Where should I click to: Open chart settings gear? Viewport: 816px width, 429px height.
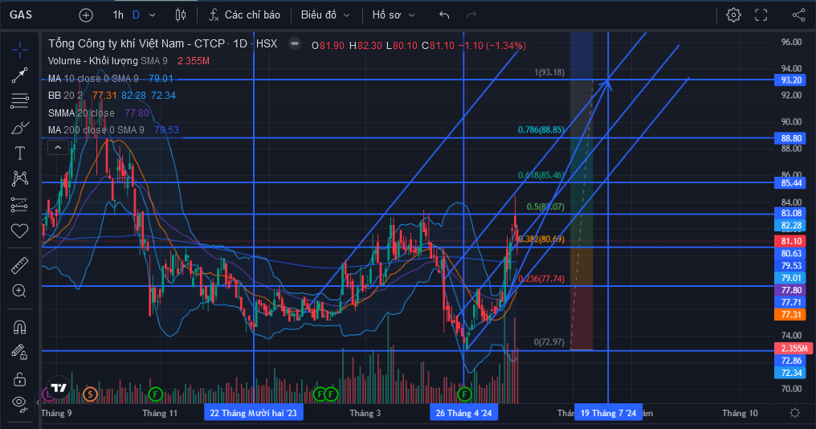coord(734,15)
